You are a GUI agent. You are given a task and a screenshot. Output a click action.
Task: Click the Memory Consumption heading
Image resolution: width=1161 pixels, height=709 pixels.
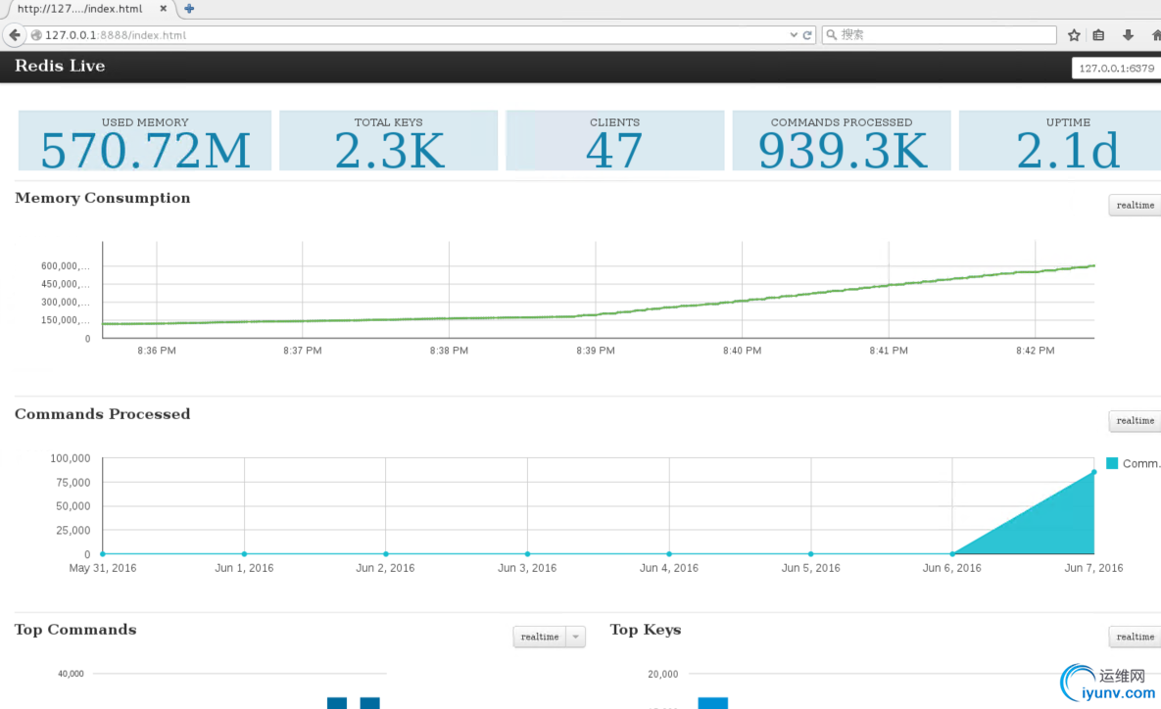[103, 199]
